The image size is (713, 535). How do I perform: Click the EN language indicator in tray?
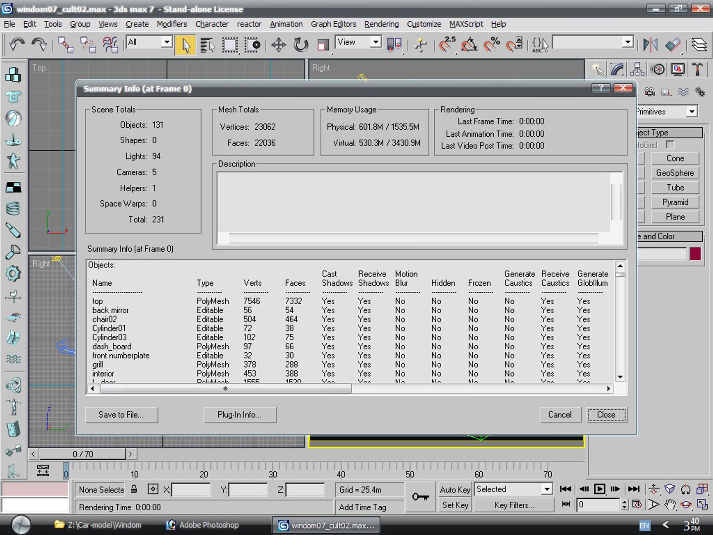coord(644,526)
